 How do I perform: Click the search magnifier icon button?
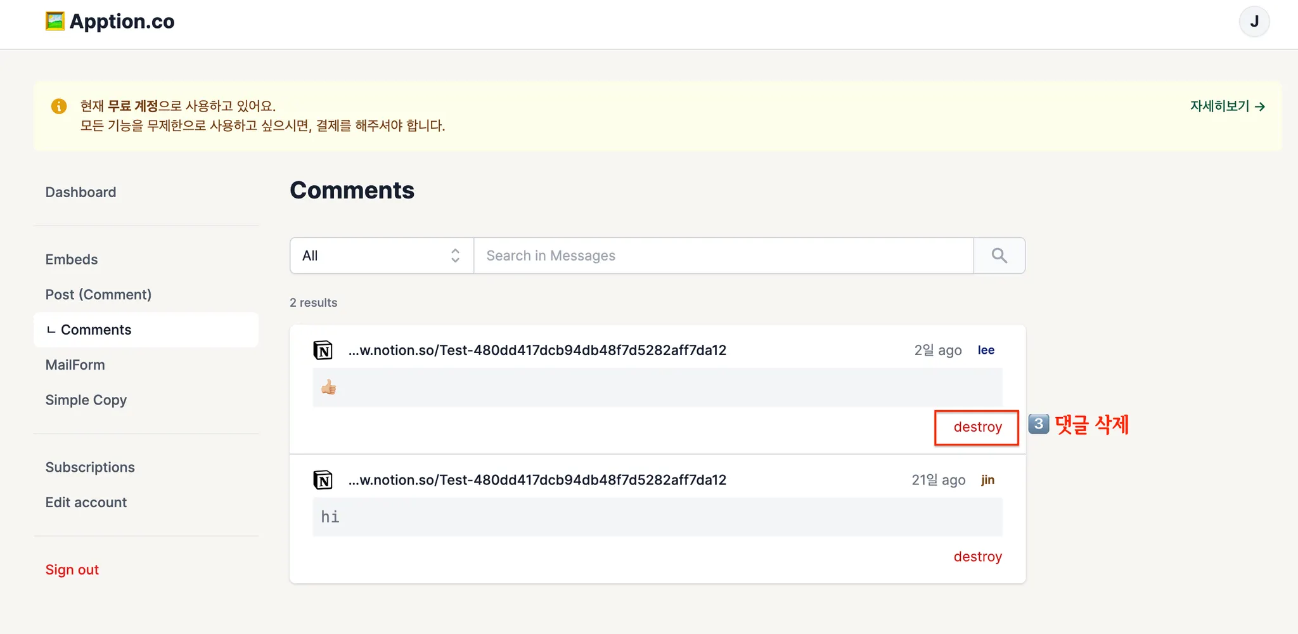click(x=999, y=256)
